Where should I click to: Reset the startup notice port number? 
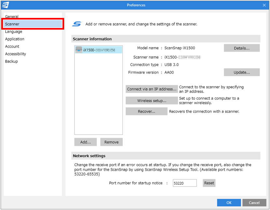(x=209, y=183)
